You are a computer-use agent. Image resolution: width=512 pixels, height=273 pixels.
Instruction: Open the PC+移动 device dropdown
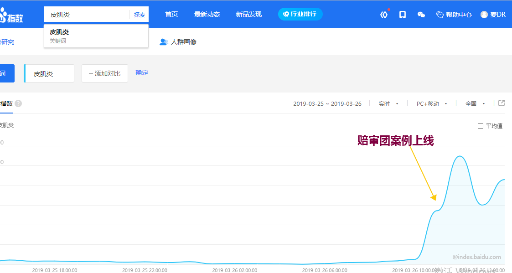click(x=431, y=104)
